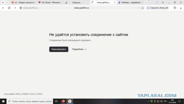Stop loading with the X icon
The height and width of the screenshot is (104, 184).
coord(15,8)
